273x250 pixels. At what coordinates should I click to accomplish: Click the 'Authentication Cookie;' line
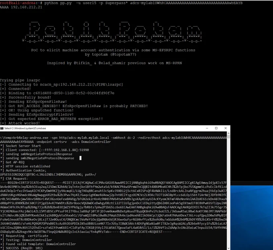click(23, 170)
